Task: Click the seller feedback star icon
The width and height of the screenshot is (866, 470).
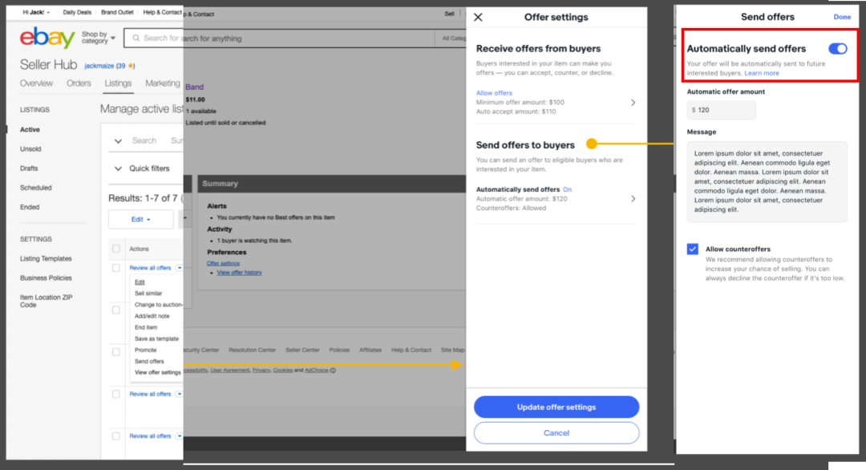Action: tap(132, 66)
